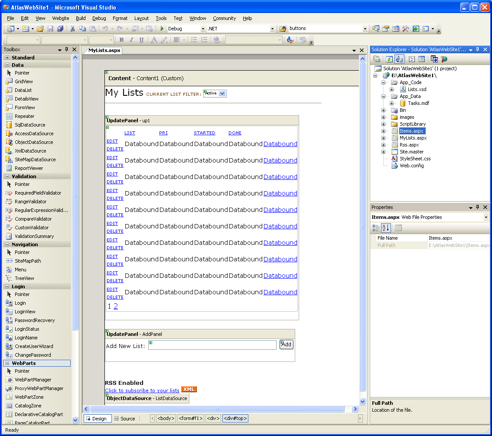Expand the Bin folder node
This screenshot has width=492, height=436.
pos(383,111)
